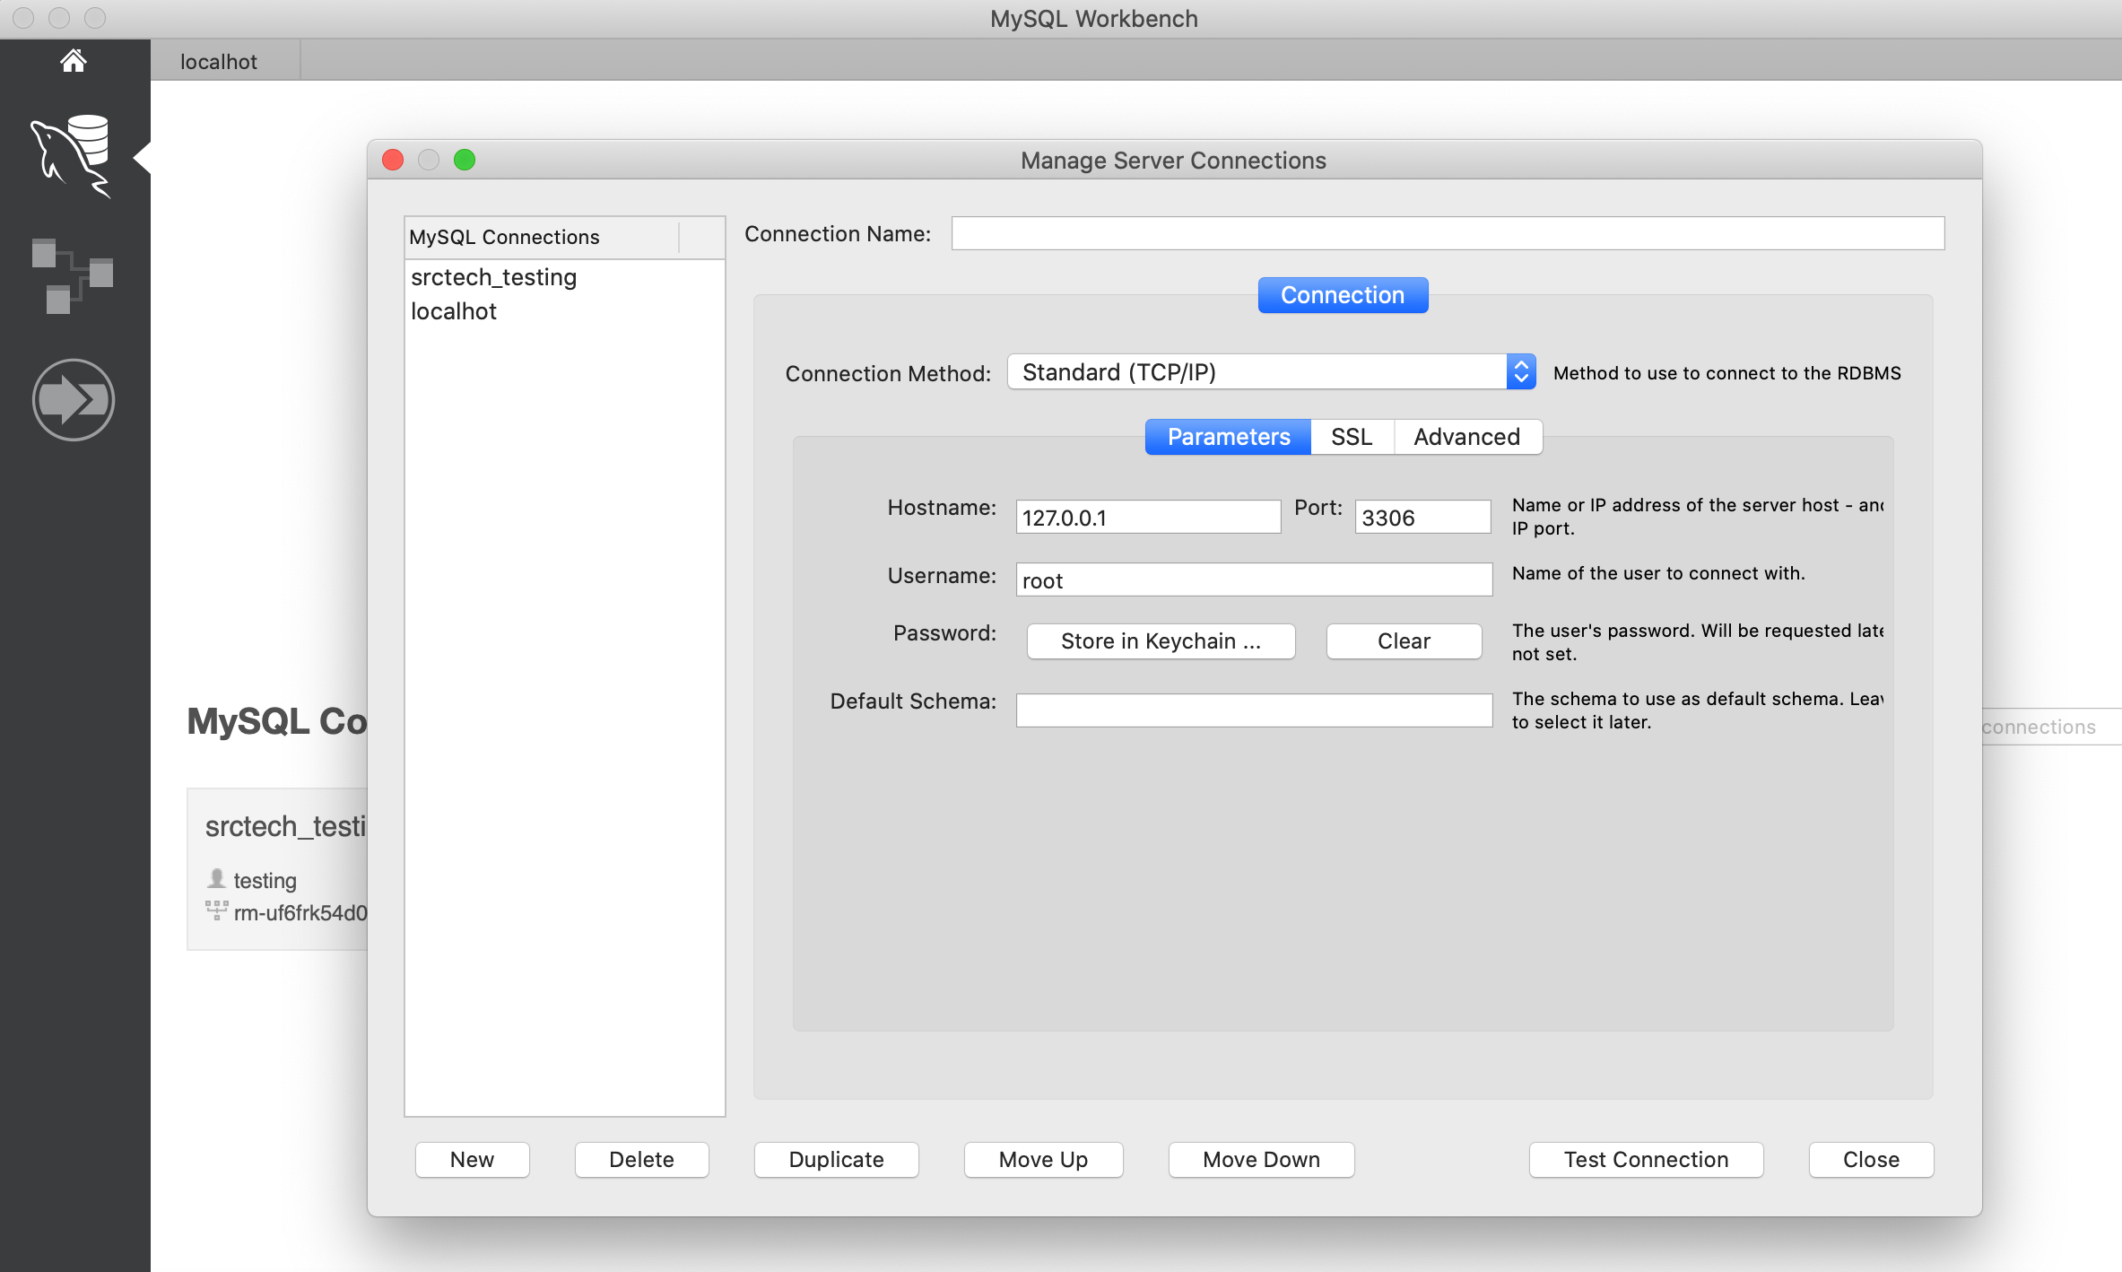Click the Connection Name field

point(1448,233)
